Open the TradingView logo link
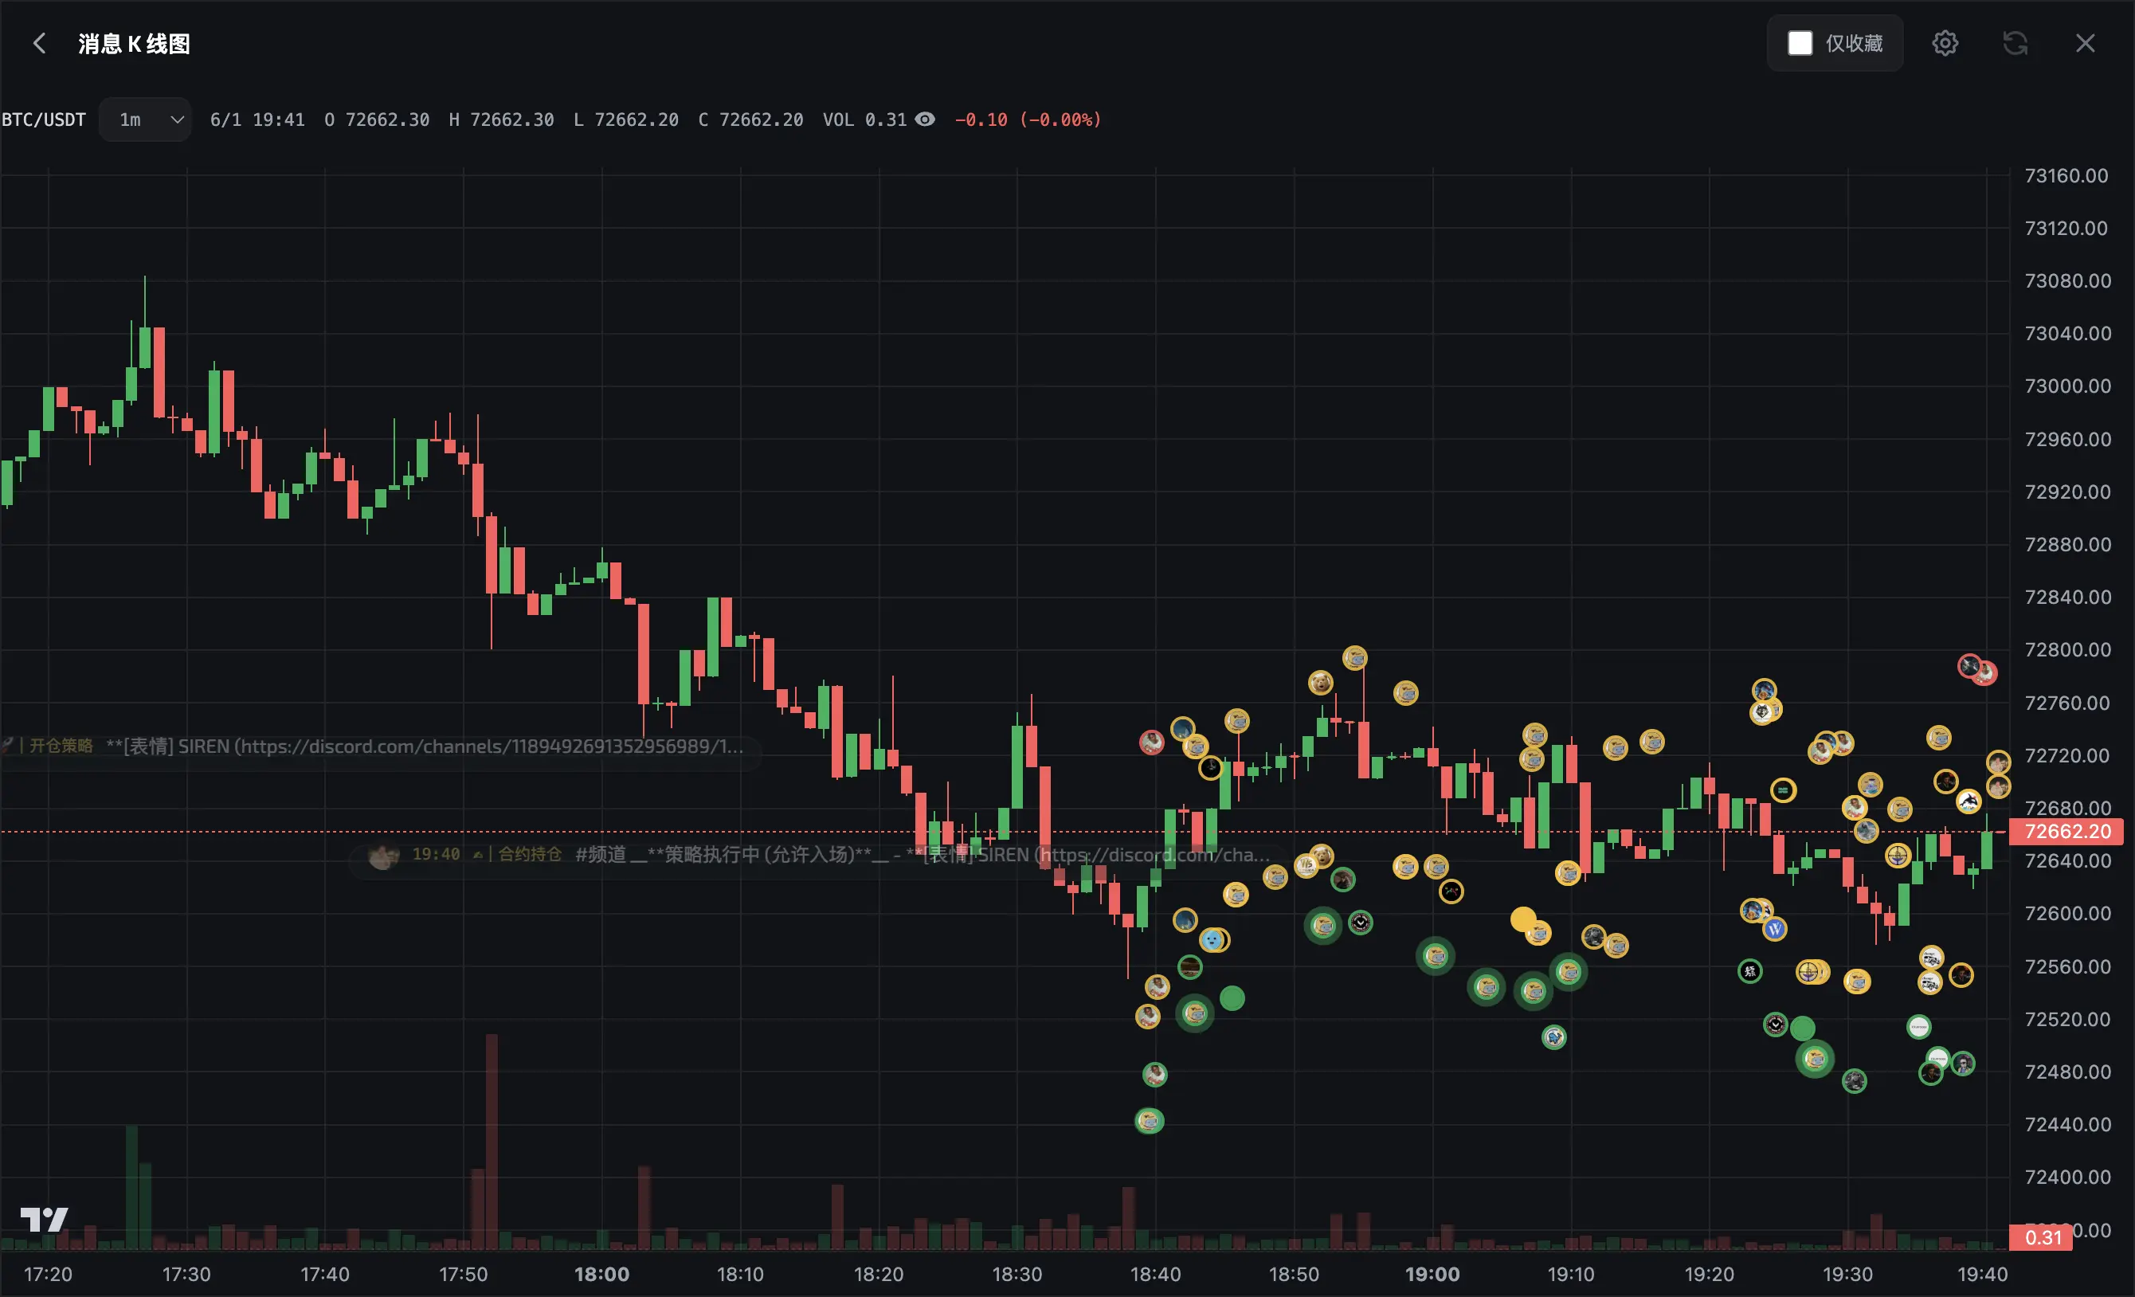 pyautogui.click(x=44, y=1220)
